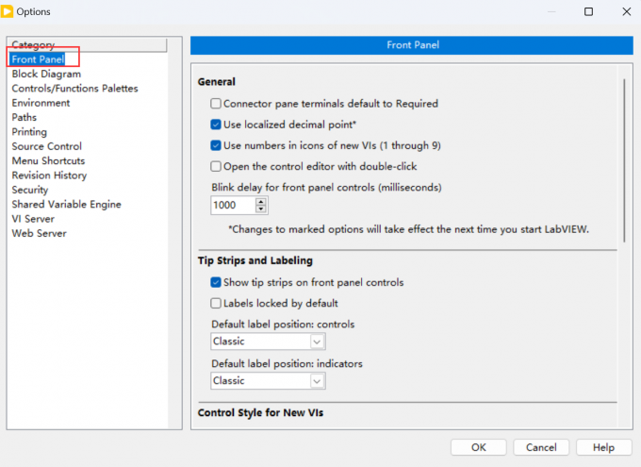Click the Category list header

pyautogui.click(x=87, y=44)
